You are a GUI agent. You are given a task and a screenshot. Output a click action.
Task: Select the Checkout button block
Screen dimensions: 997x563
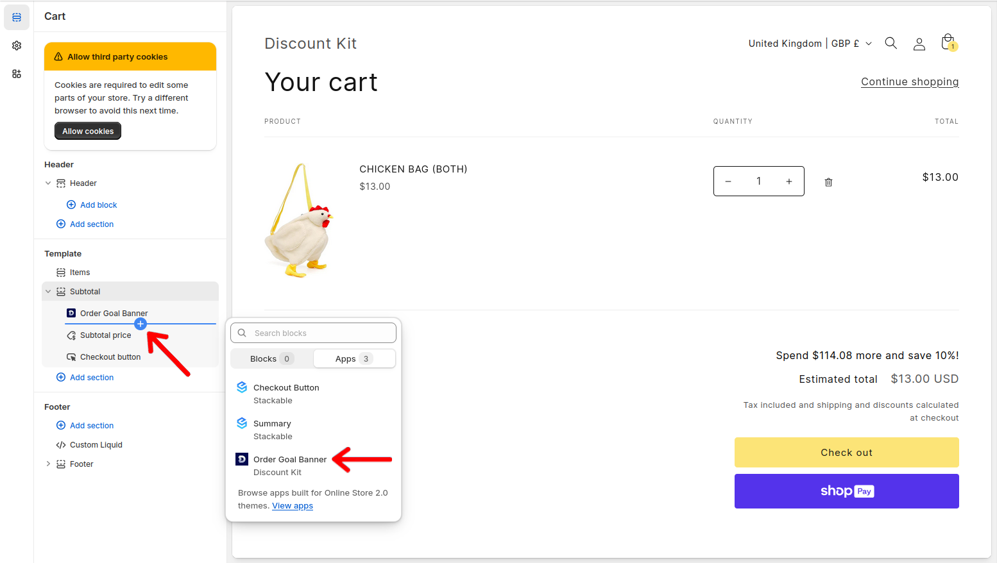click(x=110, y=357)
